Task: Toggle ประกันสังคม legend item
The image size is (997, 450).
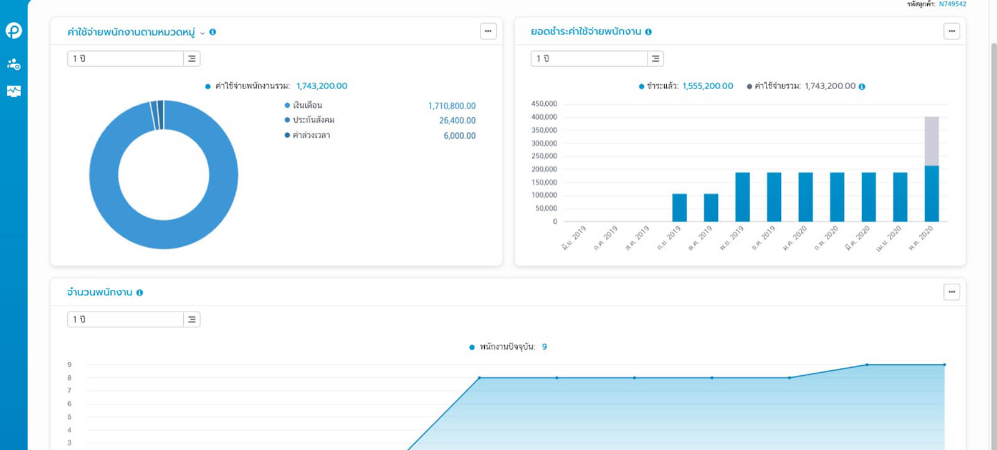Action: tap(310, 120)
